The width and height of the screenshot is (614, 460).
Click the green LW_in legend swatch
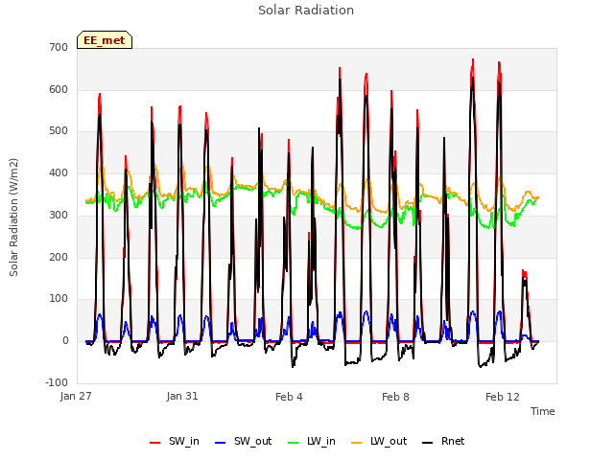(294, 443)
